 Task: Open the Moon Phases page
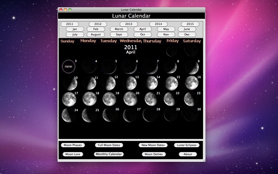[x=73, y=145]
